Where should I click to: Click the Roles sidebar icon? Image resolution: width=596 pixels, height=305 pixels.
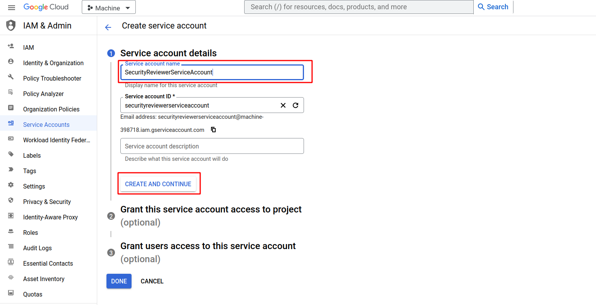point(10,231)
